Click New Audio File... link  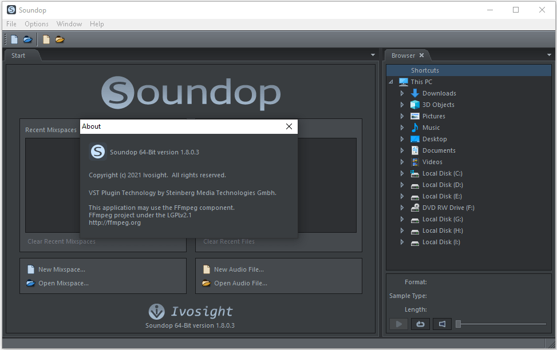[239, 269]
